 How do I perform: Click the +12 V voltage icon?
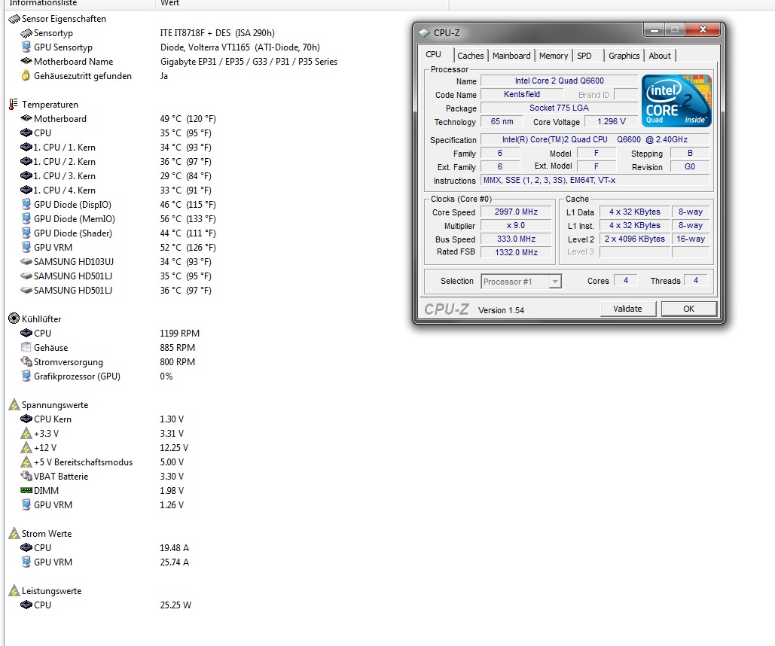click(26, 448)
